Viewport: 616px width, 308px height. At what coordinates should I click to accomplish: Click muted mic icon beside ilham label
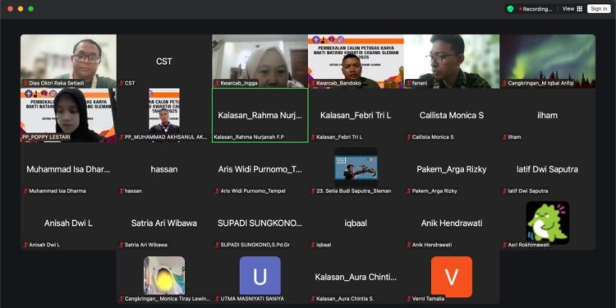click(504, 137)
